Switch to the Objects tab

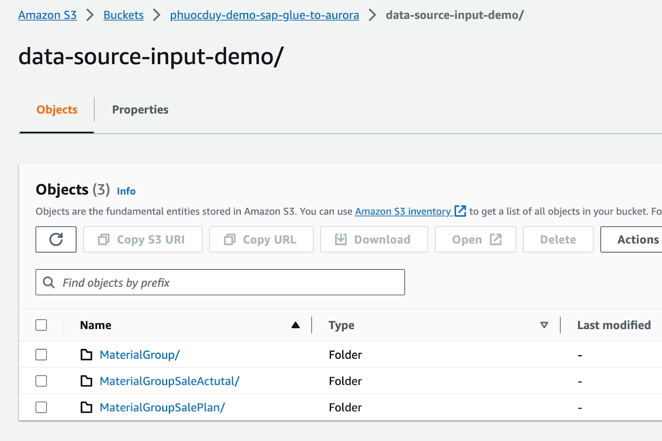[x=57, y=110]
